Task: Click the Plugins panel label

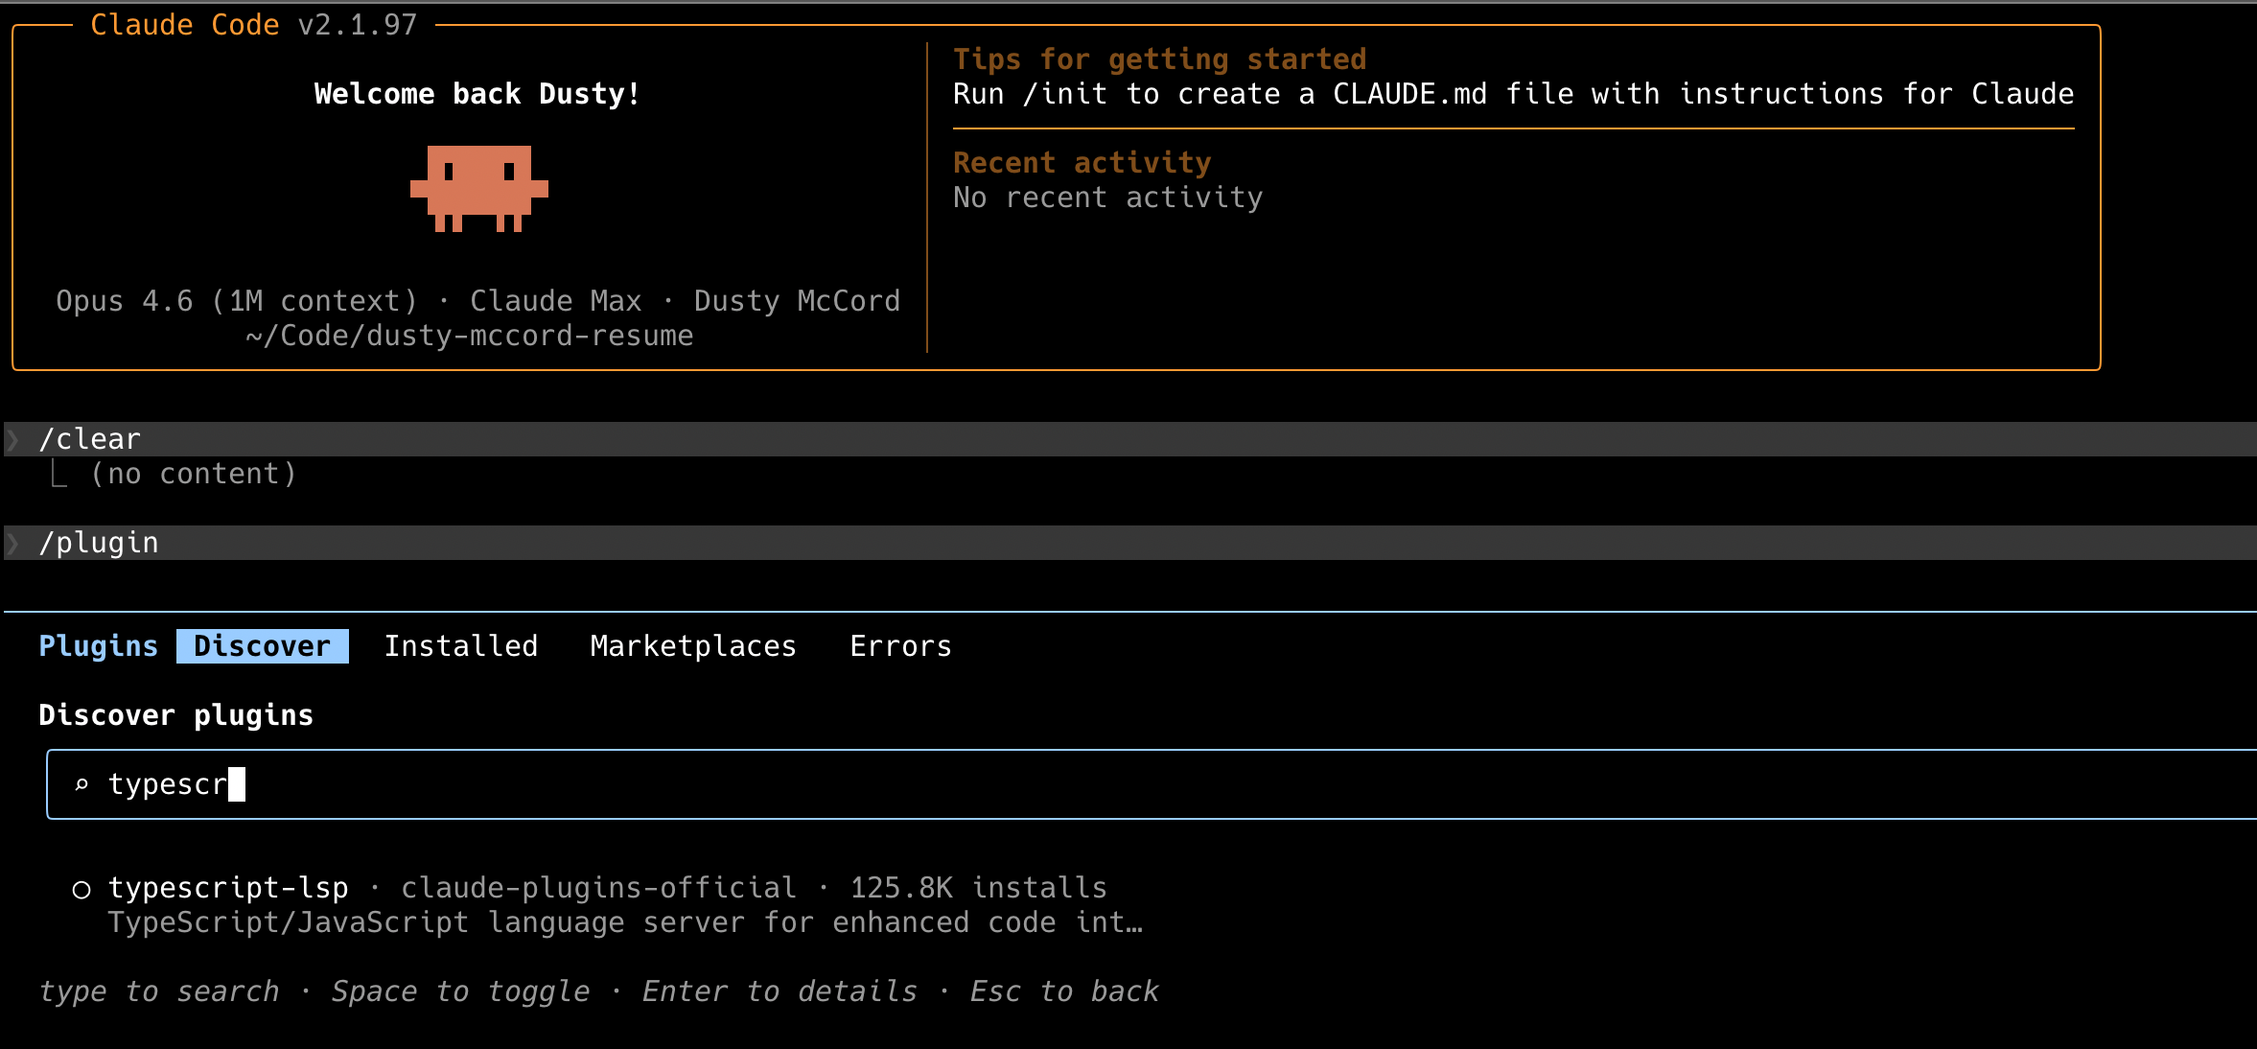Action: [x=99, y=645]
